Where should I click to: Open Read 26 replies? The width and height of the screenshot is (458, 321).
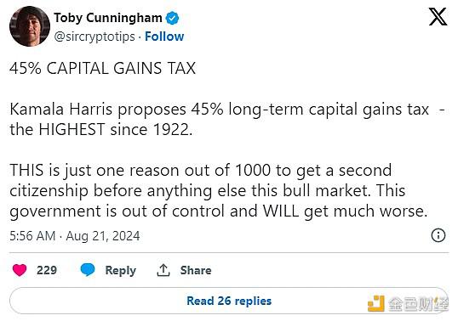[229, 301]
